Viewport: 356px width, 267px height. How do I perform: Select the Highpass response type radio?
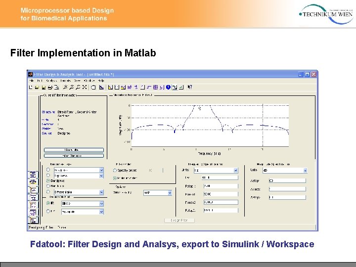tap(48, 175)
